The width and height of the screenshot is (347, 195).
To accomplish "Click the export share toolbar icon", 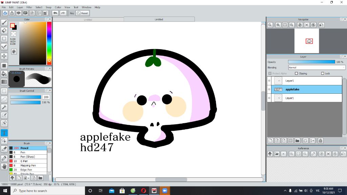I will 12,13.
